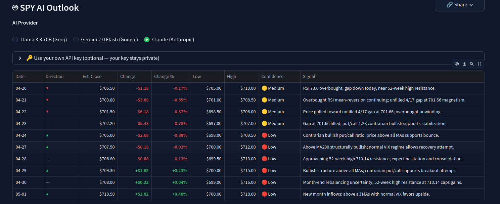The image size is (500, 204).
Task: Select Claude (Anthropic) provider
Action: (x=169, y=40)
